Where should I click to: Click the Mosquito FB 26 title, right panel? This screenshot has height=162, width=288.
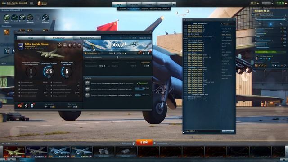click(x=262, y=11)
